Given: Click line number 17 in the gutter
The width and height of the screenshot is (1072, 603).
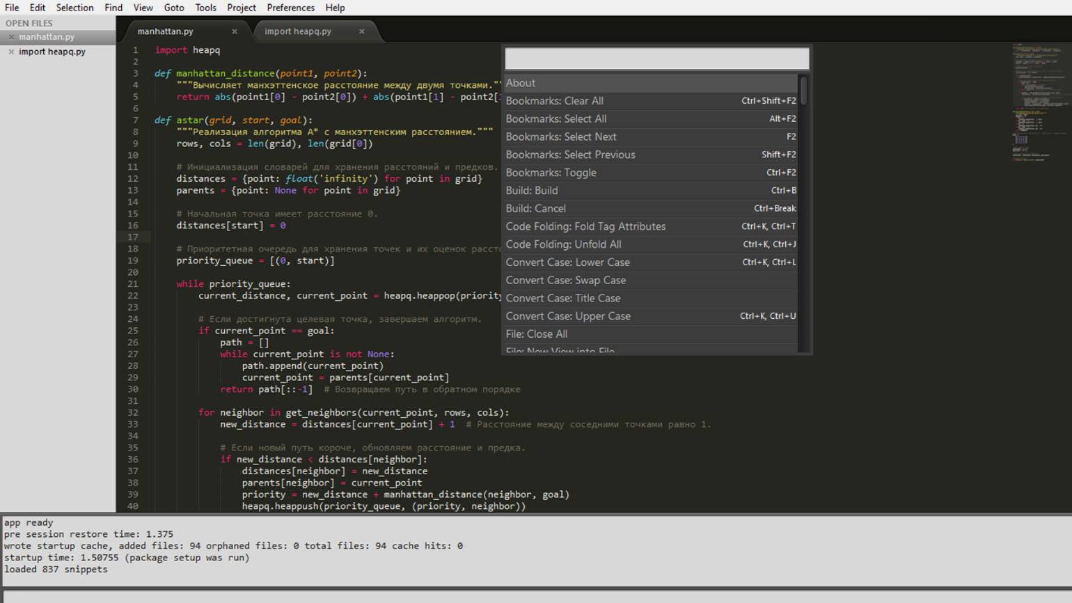Looking at the screenshot, I should [x=133, y=237].
